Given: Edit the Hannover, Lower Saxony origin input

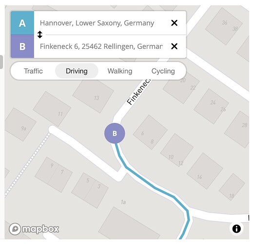Looking at the screenshot, I should click(x=101, y=23).
